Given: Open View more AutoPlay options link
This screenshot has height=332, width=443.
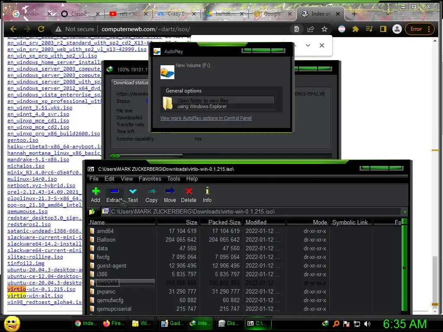Looking at the screenshot, I should tap(206, 118).
